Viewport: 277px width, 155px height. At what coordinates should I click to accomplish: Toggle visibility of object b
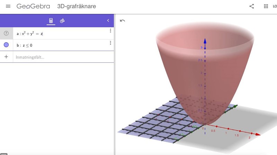[x=6, y=45]
